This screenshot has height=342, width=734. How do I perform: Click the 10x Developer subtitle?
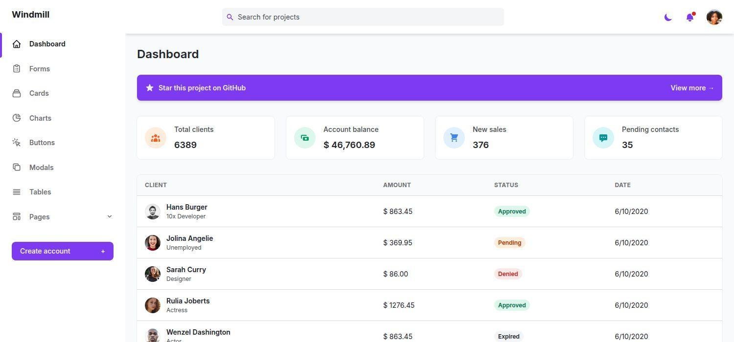(x=186, y=216)
